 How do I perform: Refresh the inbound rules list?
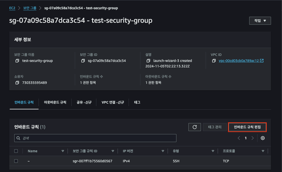(x=195, y=127)
